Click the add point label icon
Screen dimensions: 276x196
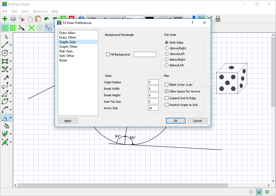click(x=22, y=28)
